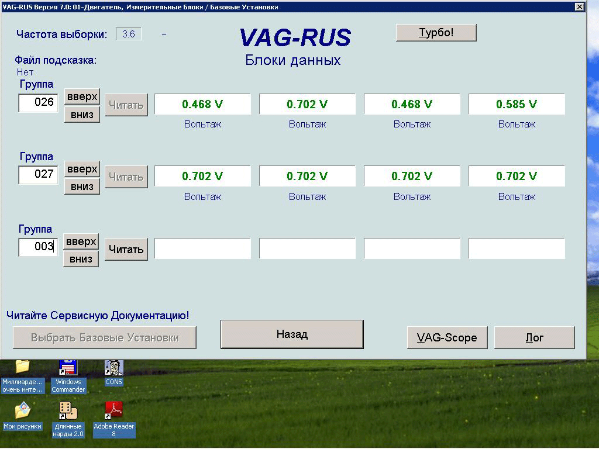The image size is (599, 449).
Task: Open the CONS desktop icon
Action: (x=113, y=368)
